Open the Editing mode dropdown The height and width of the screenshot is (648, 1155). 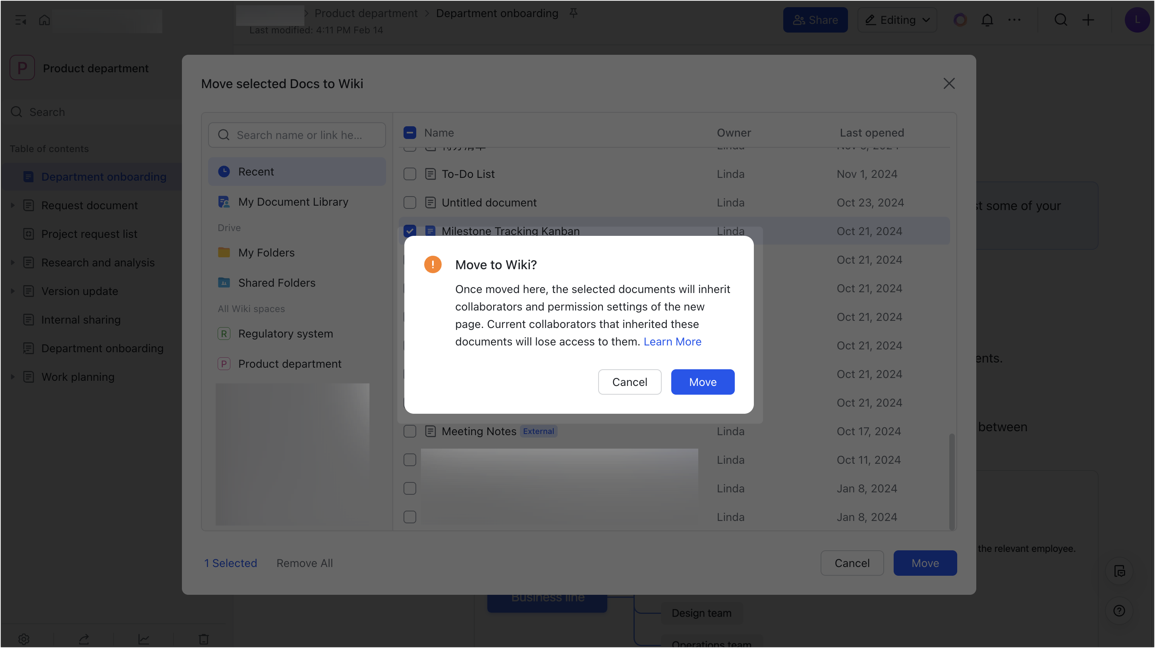click(897, 20)
